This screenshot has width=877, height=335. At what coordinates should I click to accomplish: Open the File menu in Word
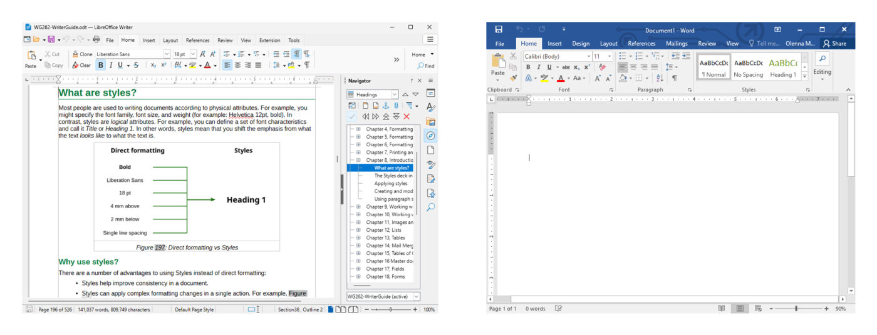coord(500,44)
